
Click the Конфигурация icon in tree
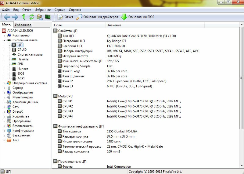[x=9, y=131]
